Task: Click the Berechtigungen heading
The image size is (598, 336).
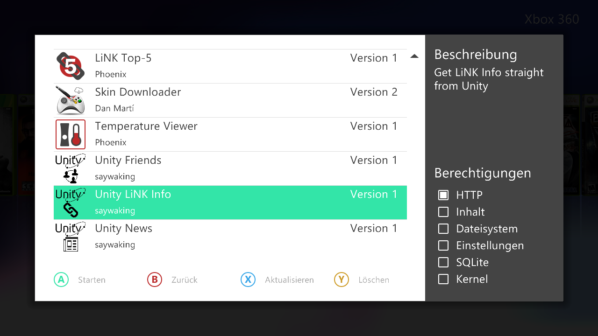Action: (x=483, y=173)
